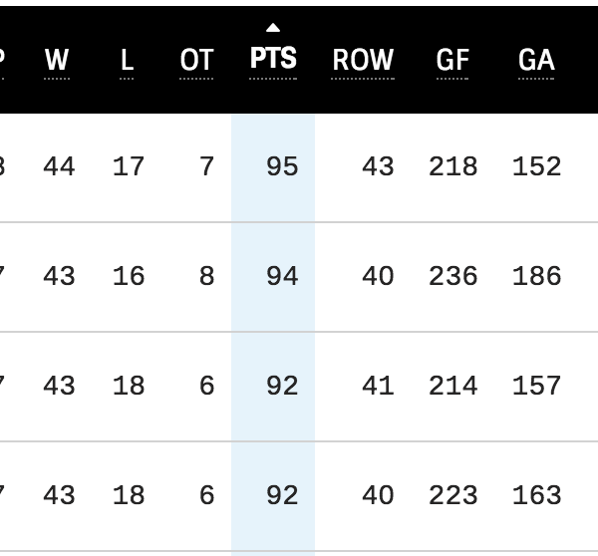598x556 pixels.
Task: Click the 218 goals-for value
Action: [453, 166]
